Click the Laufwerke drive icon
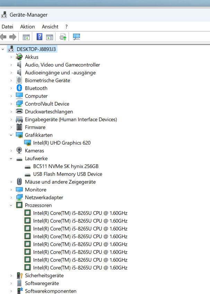 pyautogui.click(x=19, y=159)
